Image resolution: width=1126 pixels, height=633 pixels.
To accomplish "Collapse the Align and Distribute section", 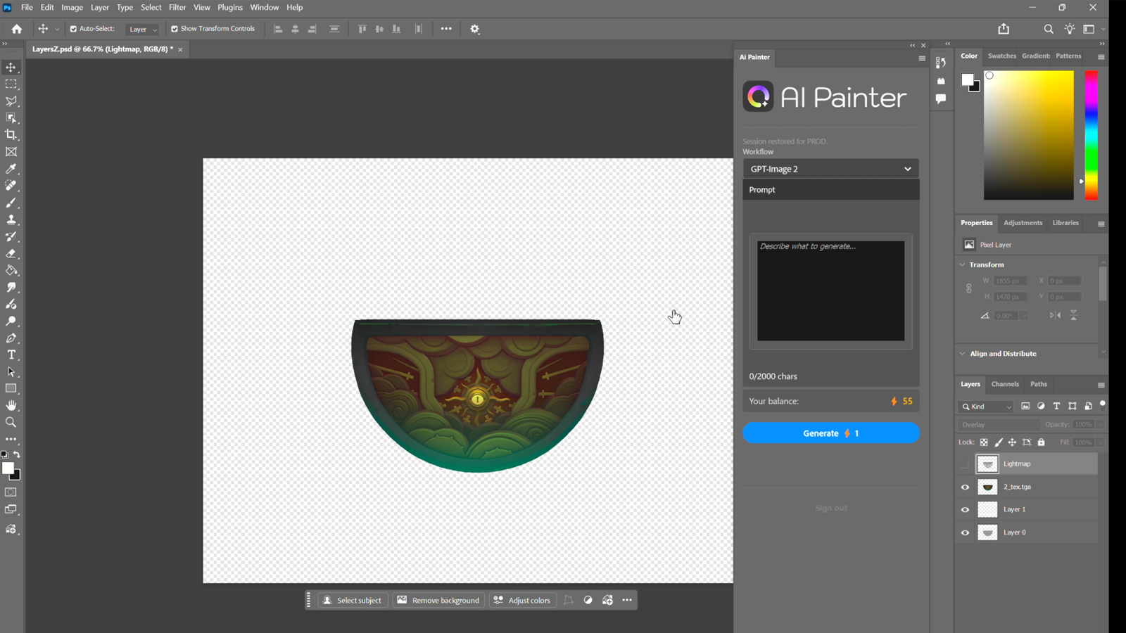I will (x=963, y=354).
